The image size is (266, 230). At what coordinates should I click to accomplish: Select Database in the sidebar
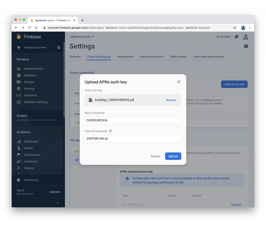pos(30,75)
